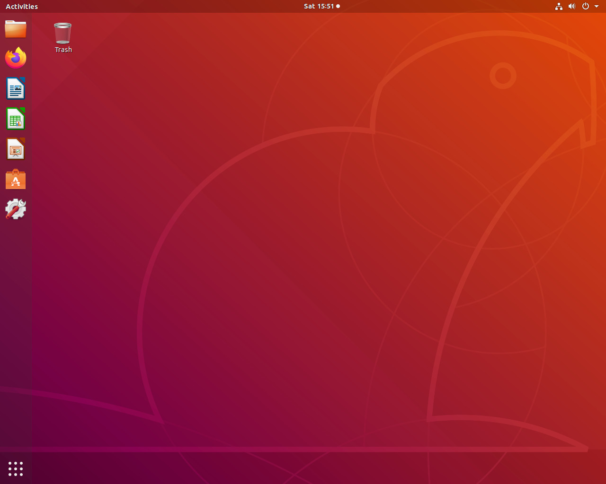Click the network status icon
The image size is (606, 484).
click(559, 6)
